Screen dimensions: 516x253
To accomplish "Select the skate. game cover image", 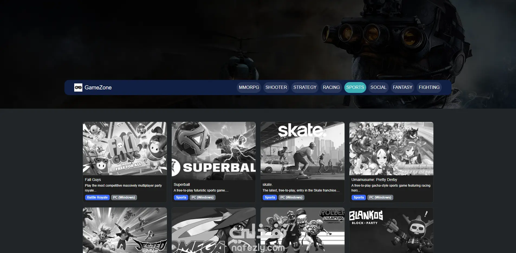I will 303,151.
